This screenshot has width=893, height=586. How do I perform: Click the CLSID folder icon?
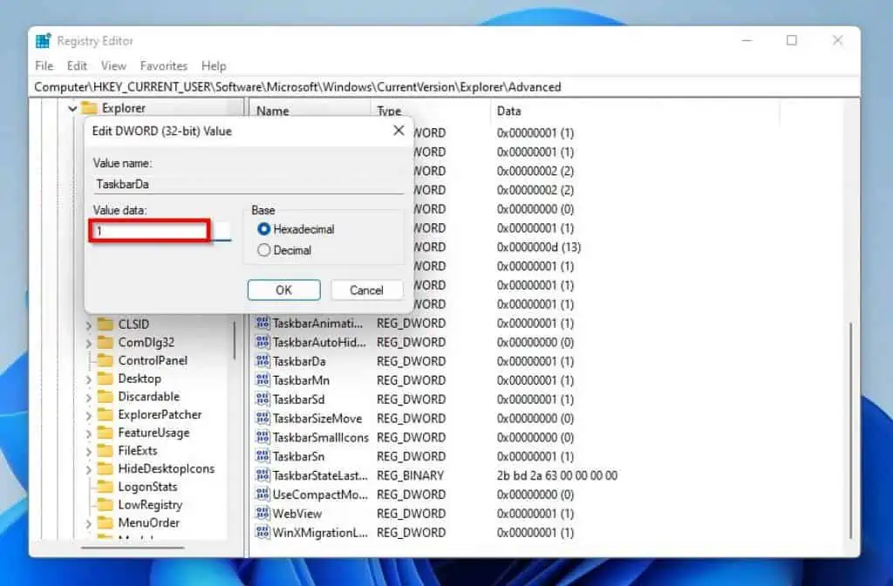pyautogui.click(x=106, y=324)
